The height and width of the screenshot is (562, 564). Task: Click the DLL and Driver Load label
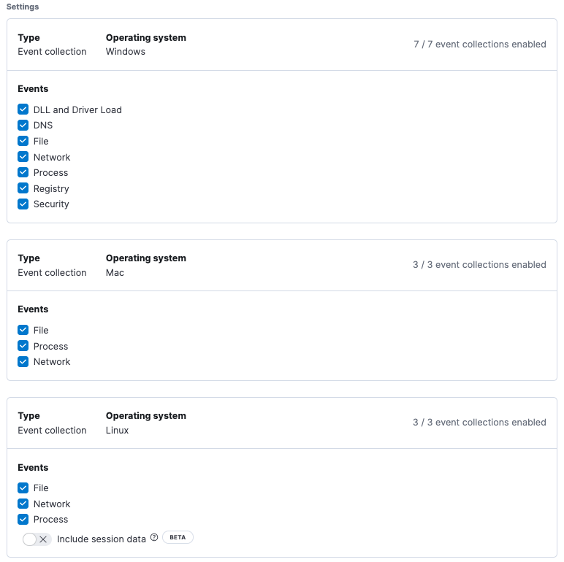(x=77, y=109)
